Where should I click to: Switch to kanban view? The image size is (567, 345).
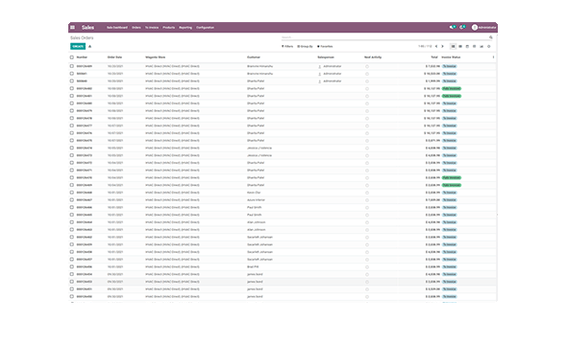coord(460,47)
